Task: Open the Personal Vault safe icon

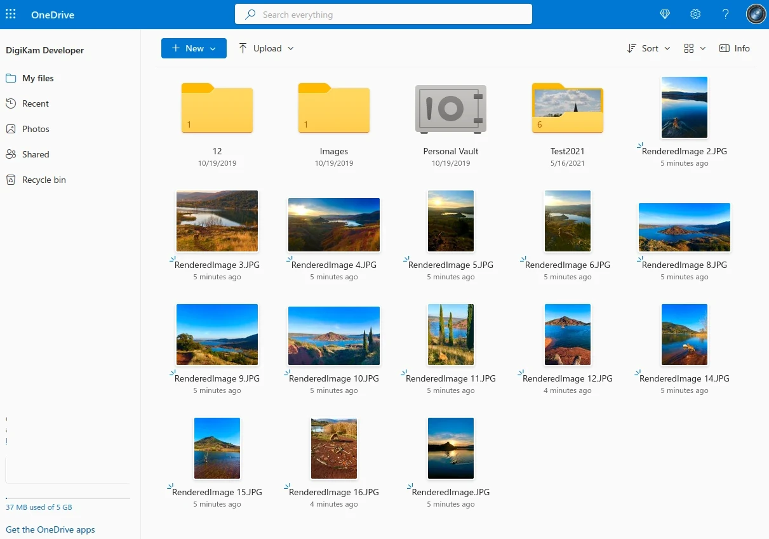Action: [x=450, y=109]
